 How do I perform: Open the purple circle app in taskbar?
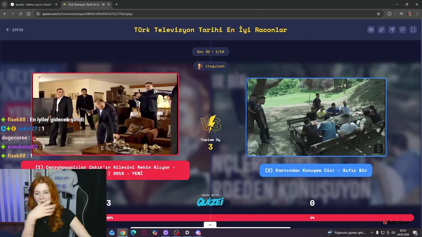coord(166,233)
